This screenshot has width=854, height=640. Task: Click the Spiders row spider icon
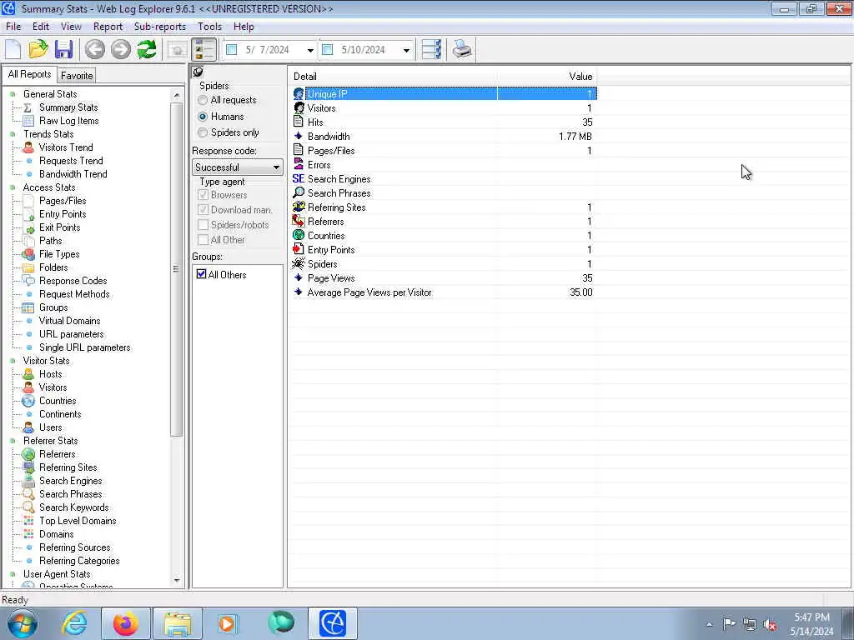click(299, 263)
